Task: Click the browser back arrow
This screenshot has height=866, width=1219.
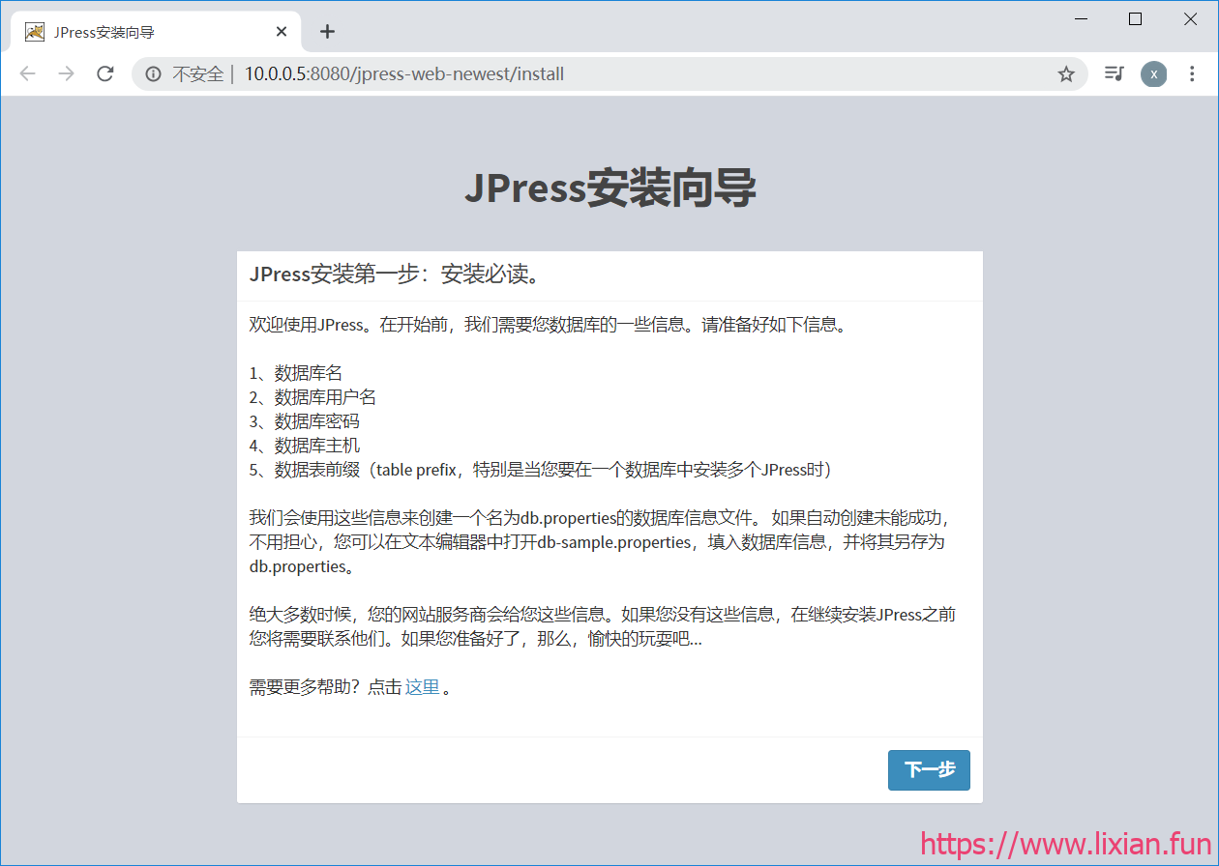Action: tap(27, 74)
